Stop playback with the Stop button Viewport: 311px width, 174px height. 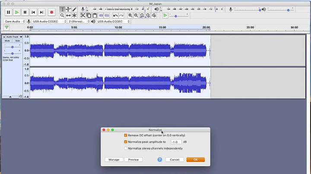click(25, 12)
